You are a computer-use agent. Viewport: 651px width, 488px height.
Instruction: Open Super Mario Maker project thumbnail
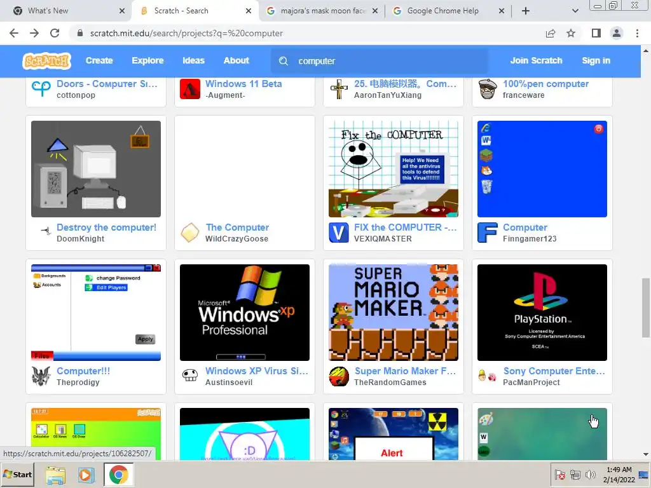(x=393, y=313)
